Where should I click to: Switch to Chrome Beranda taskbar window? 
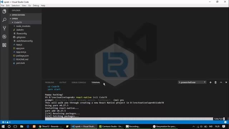point(50,126)
